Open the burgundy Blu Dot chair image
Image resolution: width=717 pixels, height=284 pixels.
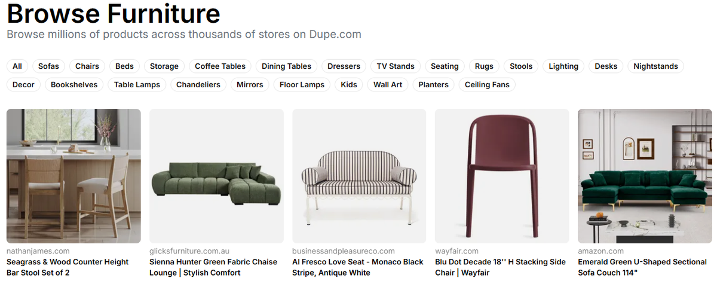click(502, 176)
